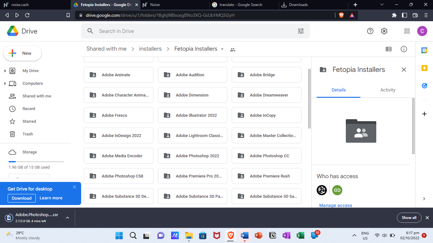
Task: Switch to list layout view
Action: 389,49
